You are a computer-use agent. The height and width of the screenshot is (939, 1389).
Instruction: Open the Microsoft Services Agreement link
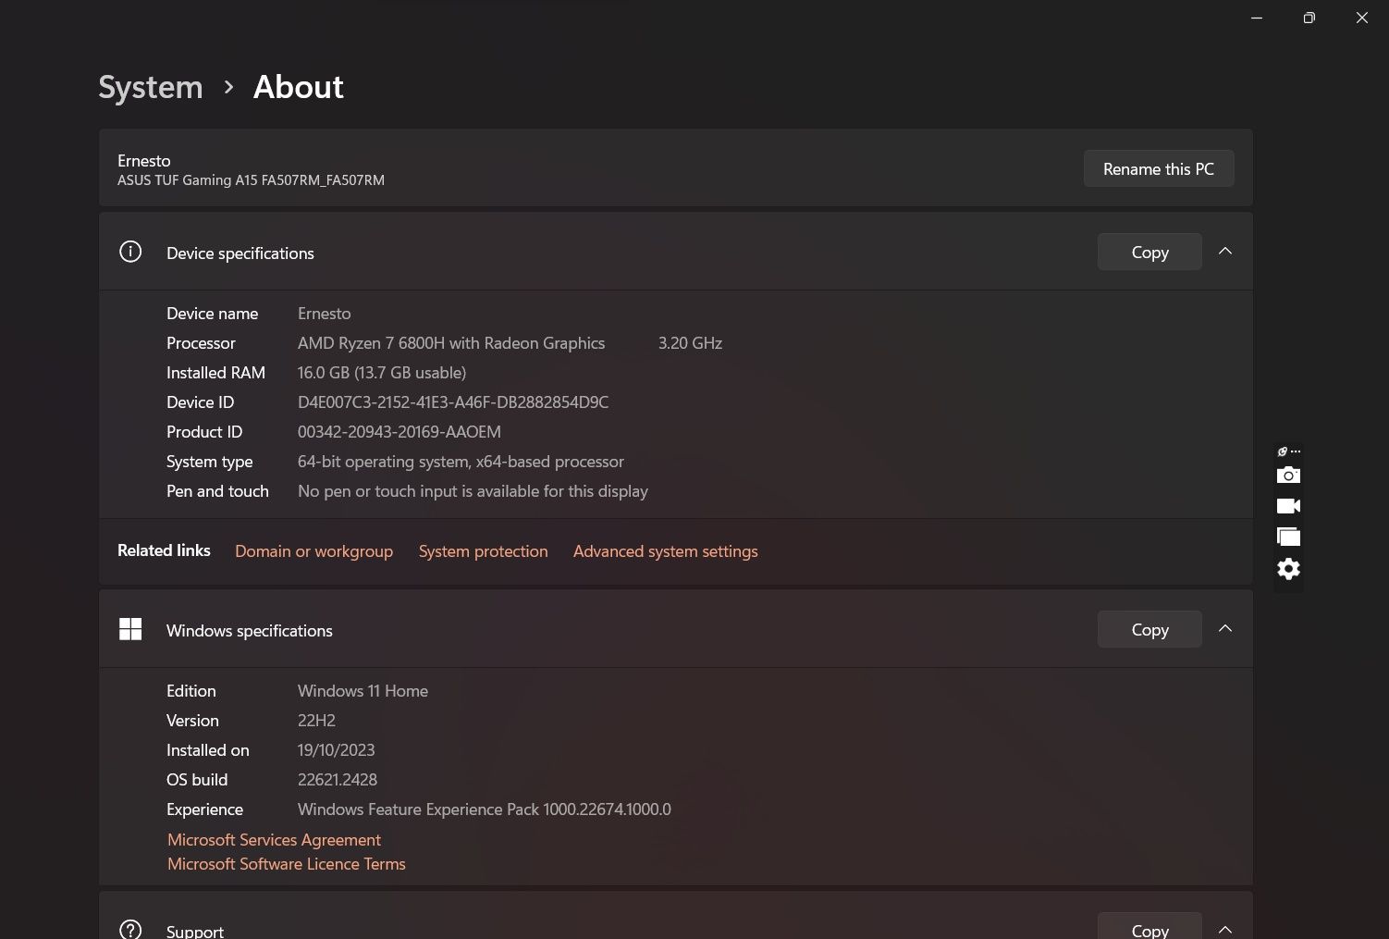(x=274, y=839)
